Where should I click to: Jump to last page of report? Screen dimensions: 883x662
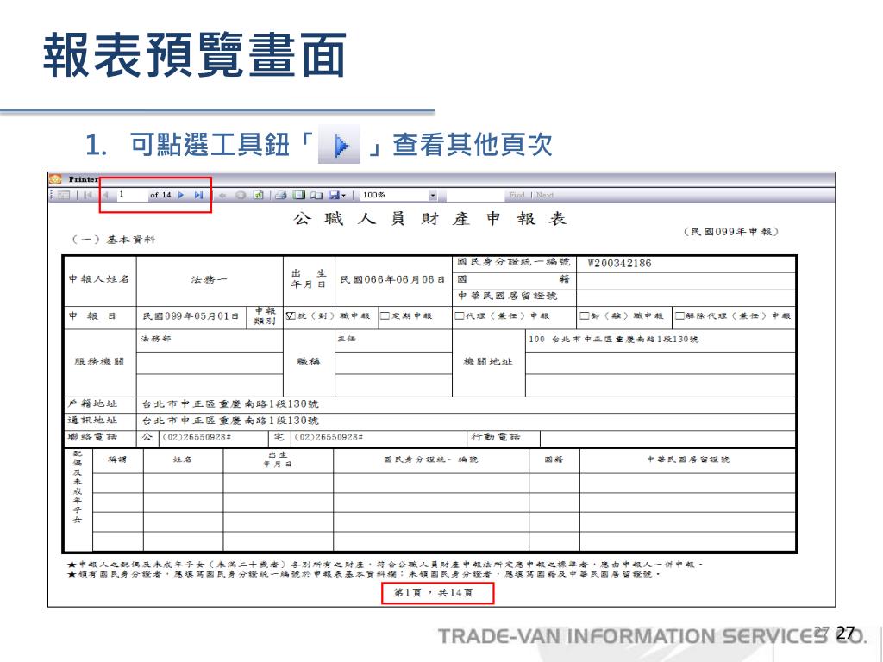pos(198,195)
